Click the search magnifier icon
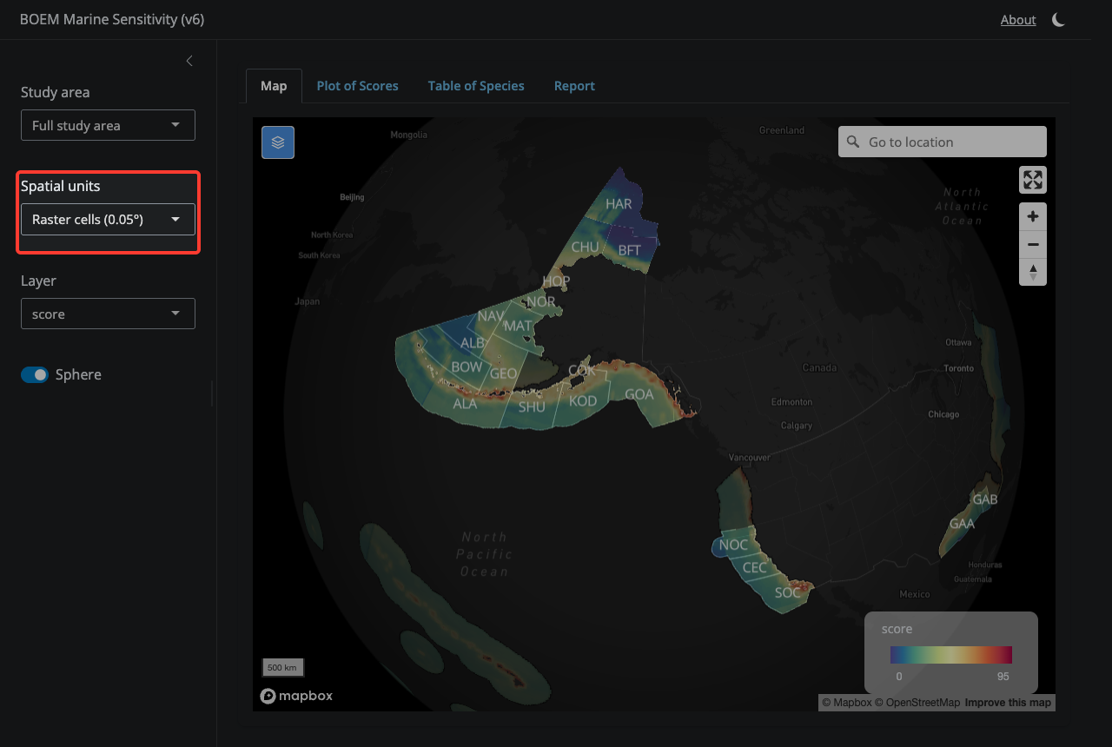 (x=853, y=142)
